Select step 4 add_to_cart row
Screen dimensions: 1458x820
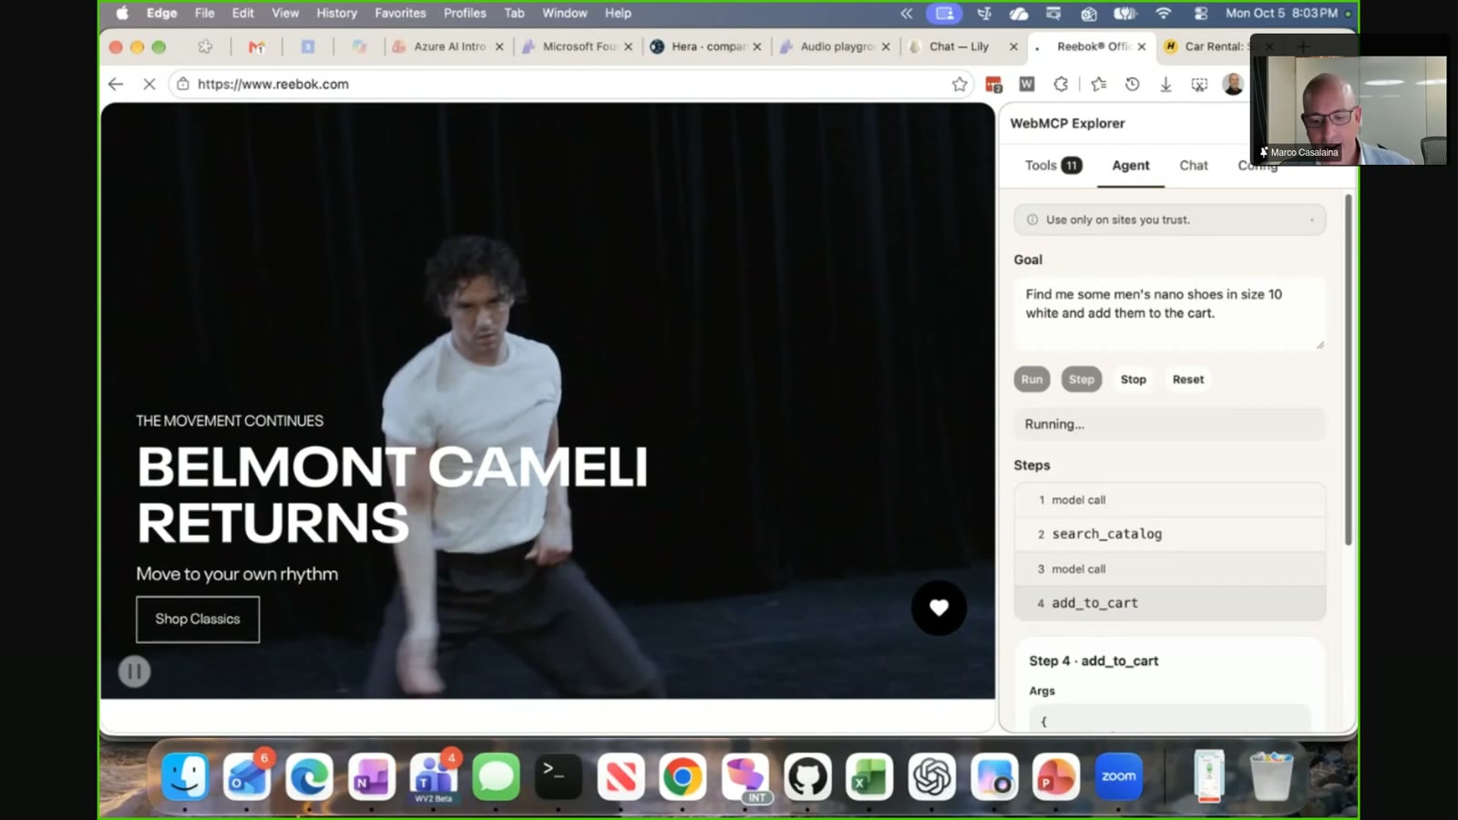point(1170,603)
